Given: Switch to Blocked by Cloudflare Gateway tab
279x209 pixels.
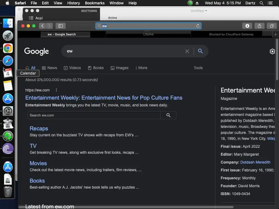Looking at the screenshot, I should pyautogui.click(x=231, y=34).
